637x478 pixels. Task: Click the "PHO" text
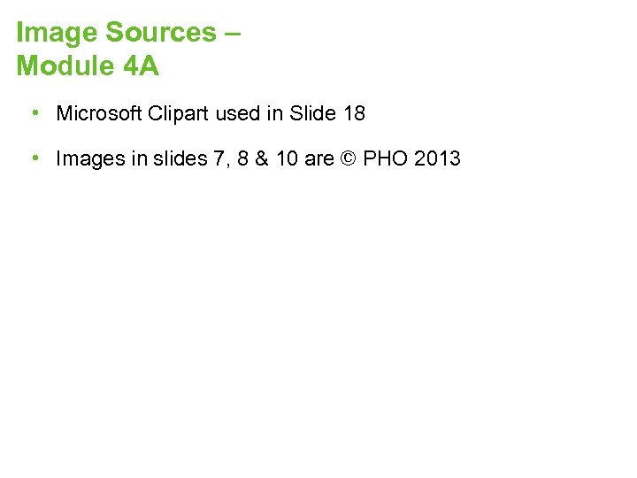point(386,159)
